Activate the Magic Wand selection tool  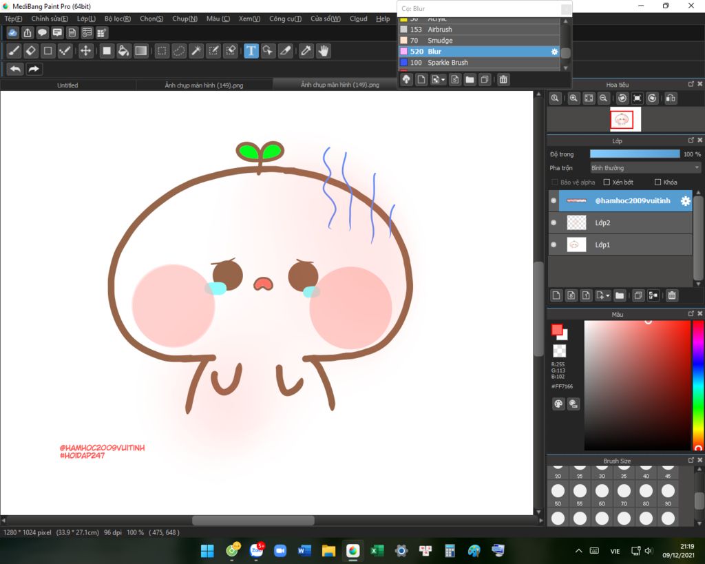[x=196, y=51]
